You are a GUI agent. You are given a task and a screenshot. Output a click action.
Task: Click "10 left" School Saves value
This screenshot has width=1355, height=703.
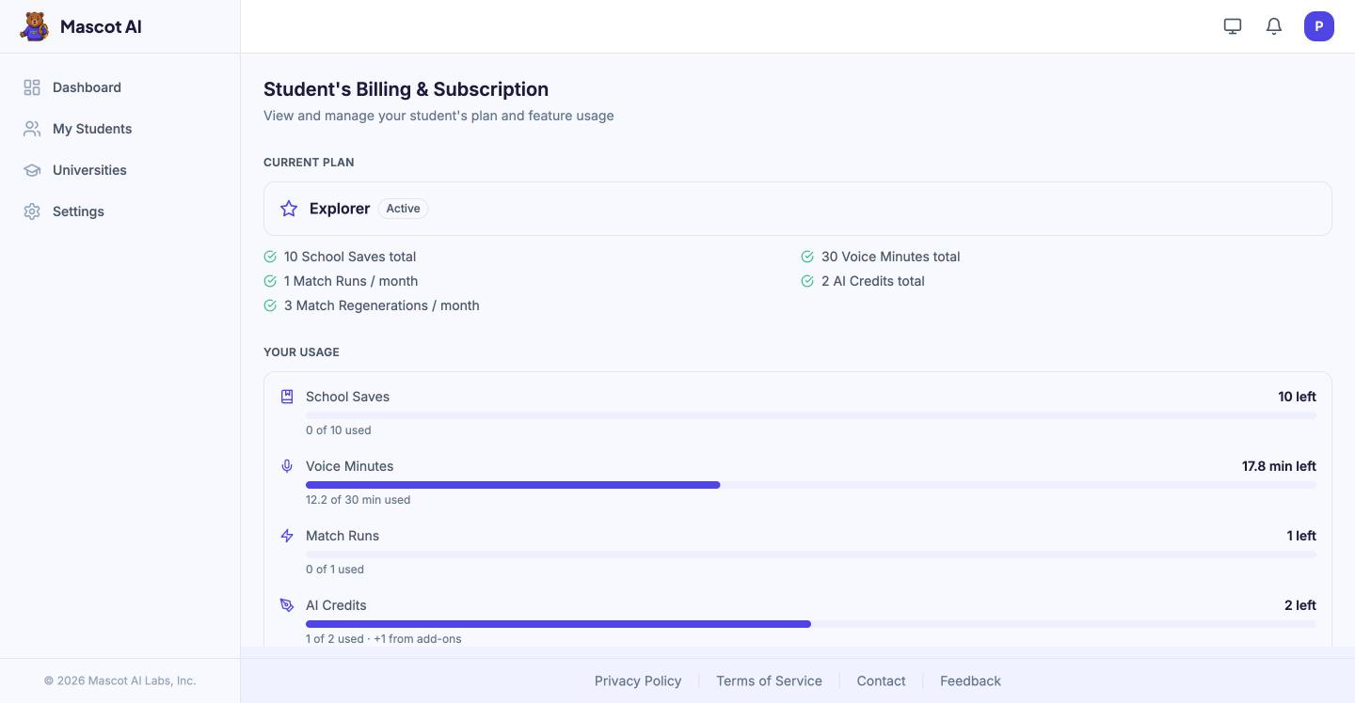[1297, 397]
